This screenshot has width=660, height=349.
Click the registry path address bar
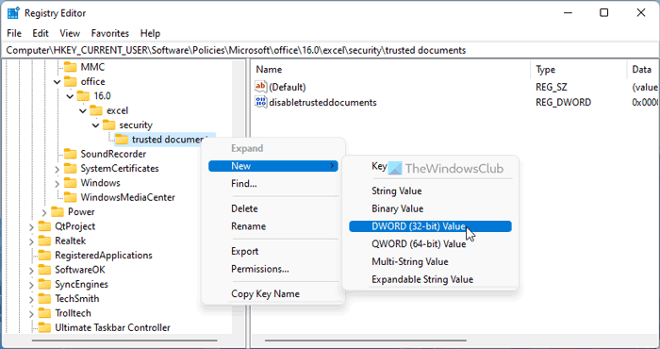330,51
